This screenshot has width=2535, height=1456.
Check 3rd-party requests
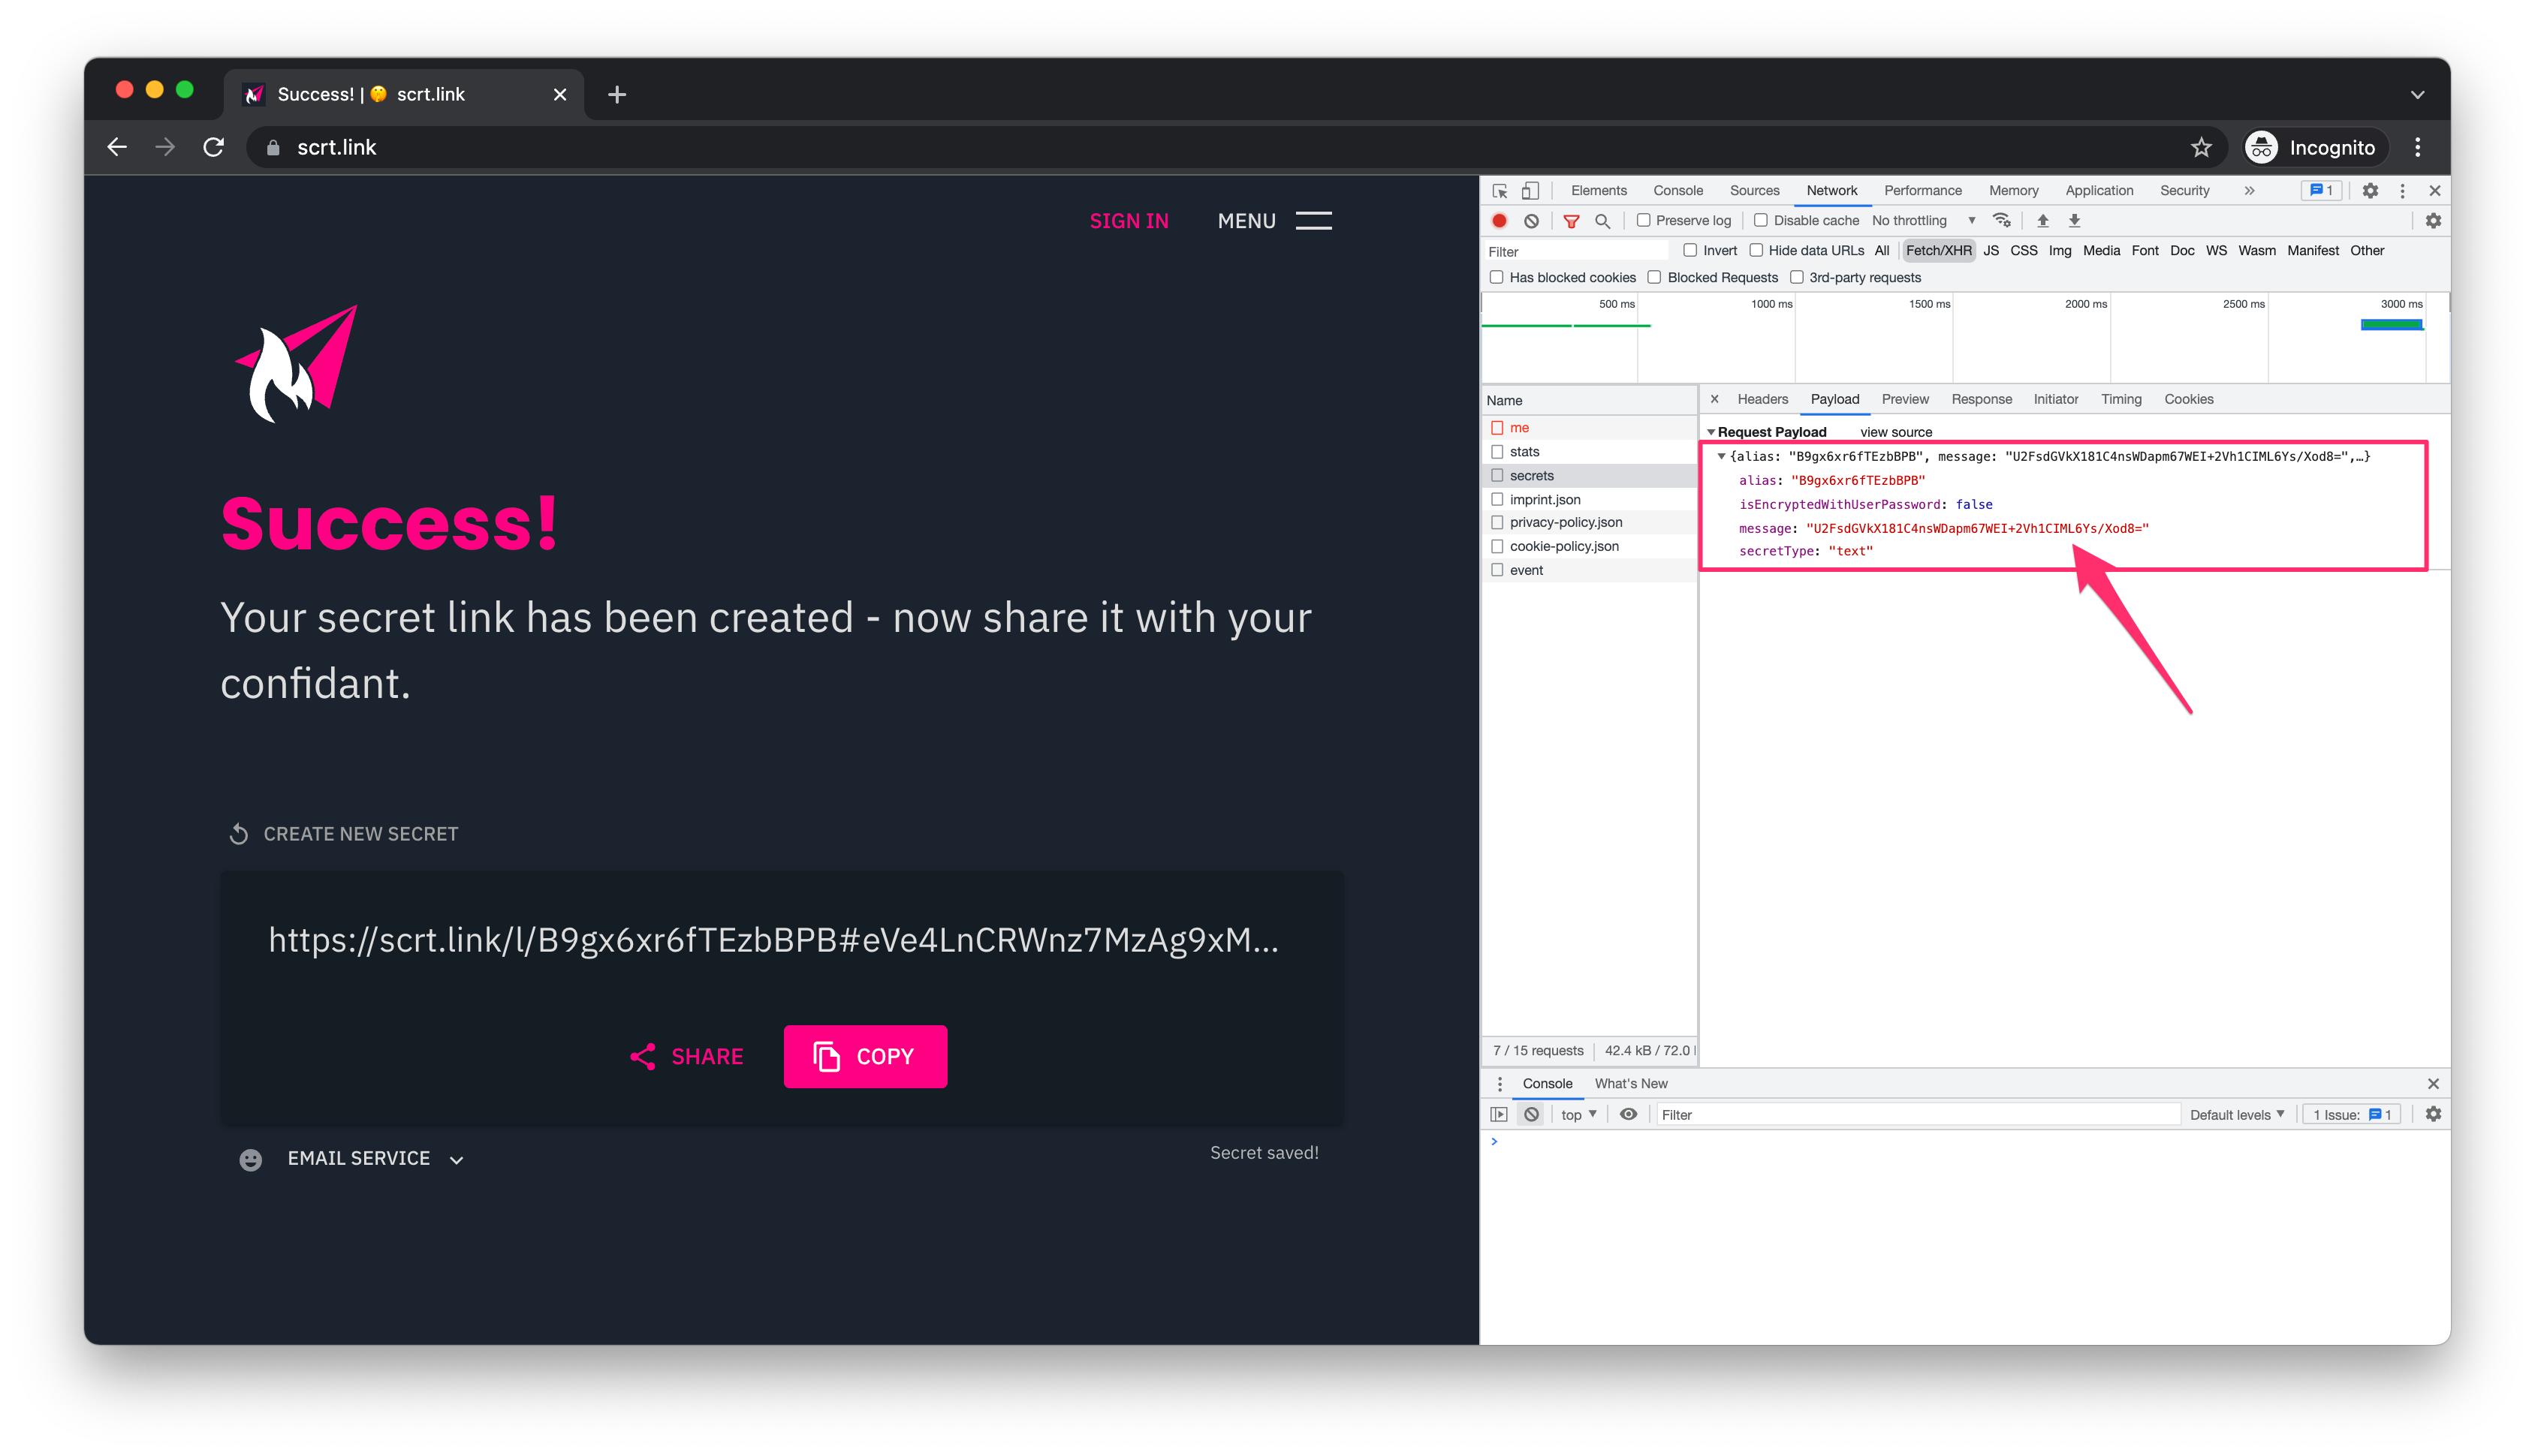[1795, 277]
